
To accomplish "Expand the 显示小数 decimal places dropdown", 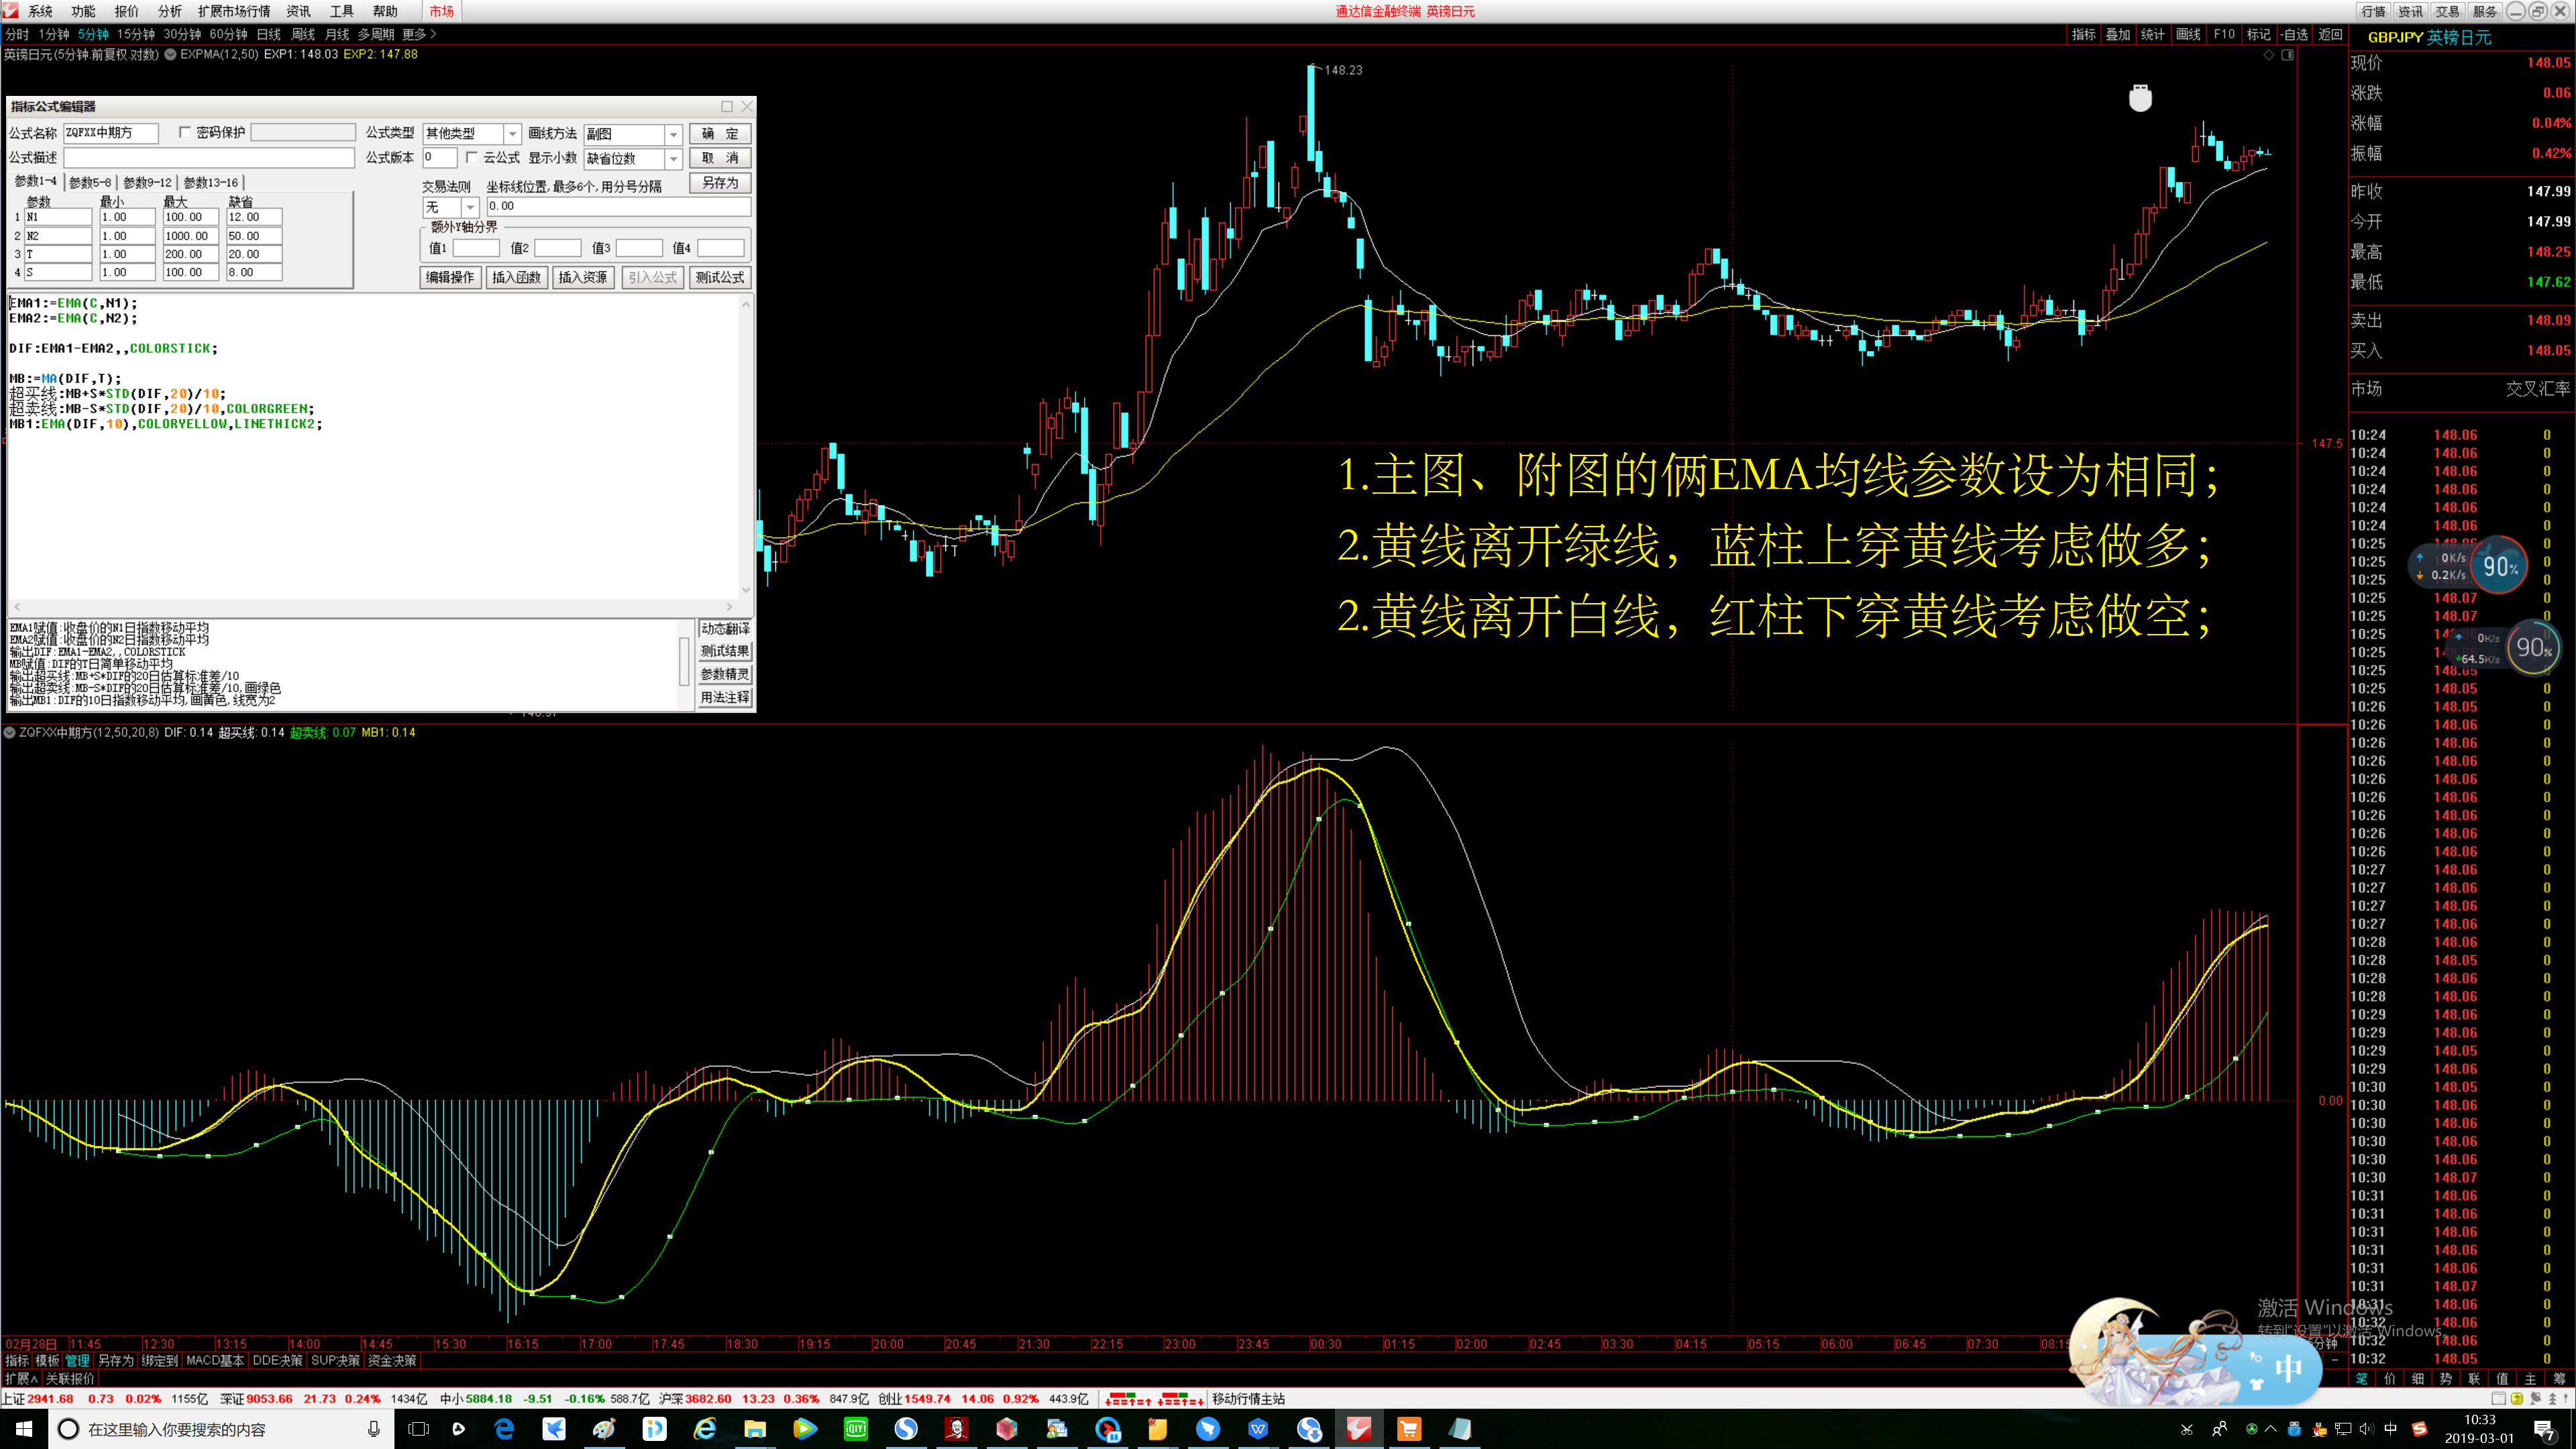I will point(673,158).
